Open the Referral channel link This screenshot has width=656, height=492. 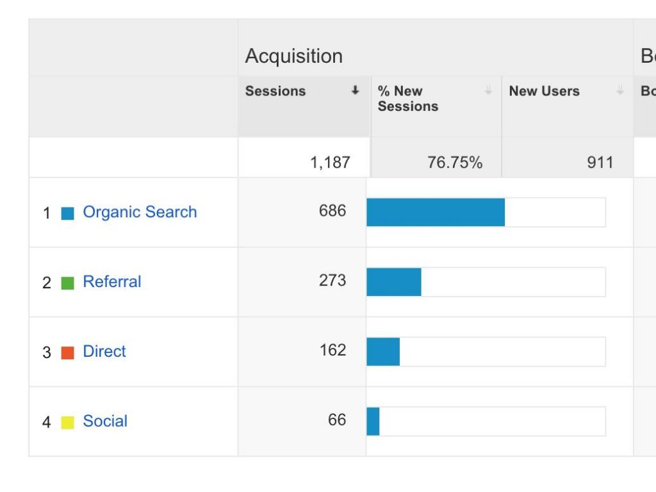pyautogui.click(x=112, y=282)
